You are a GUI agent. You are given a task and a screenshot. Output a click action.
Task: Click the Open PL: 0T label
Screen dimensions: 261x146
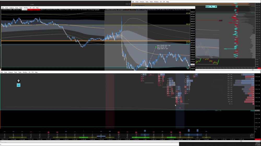click(211, 7)
